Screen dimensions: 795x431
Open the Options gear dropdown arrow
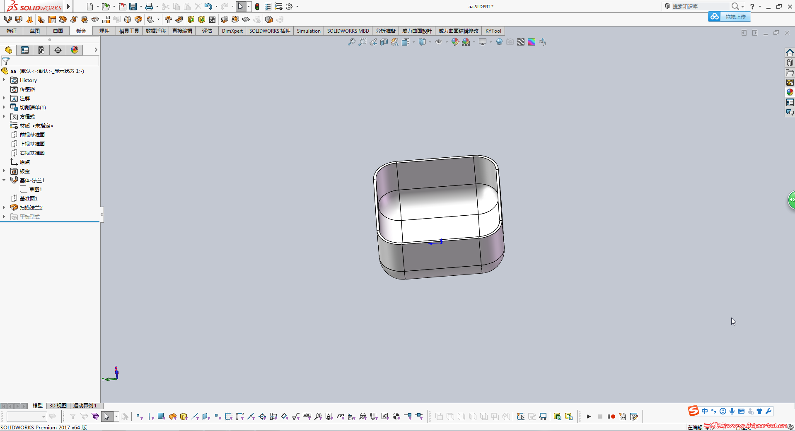297,7
